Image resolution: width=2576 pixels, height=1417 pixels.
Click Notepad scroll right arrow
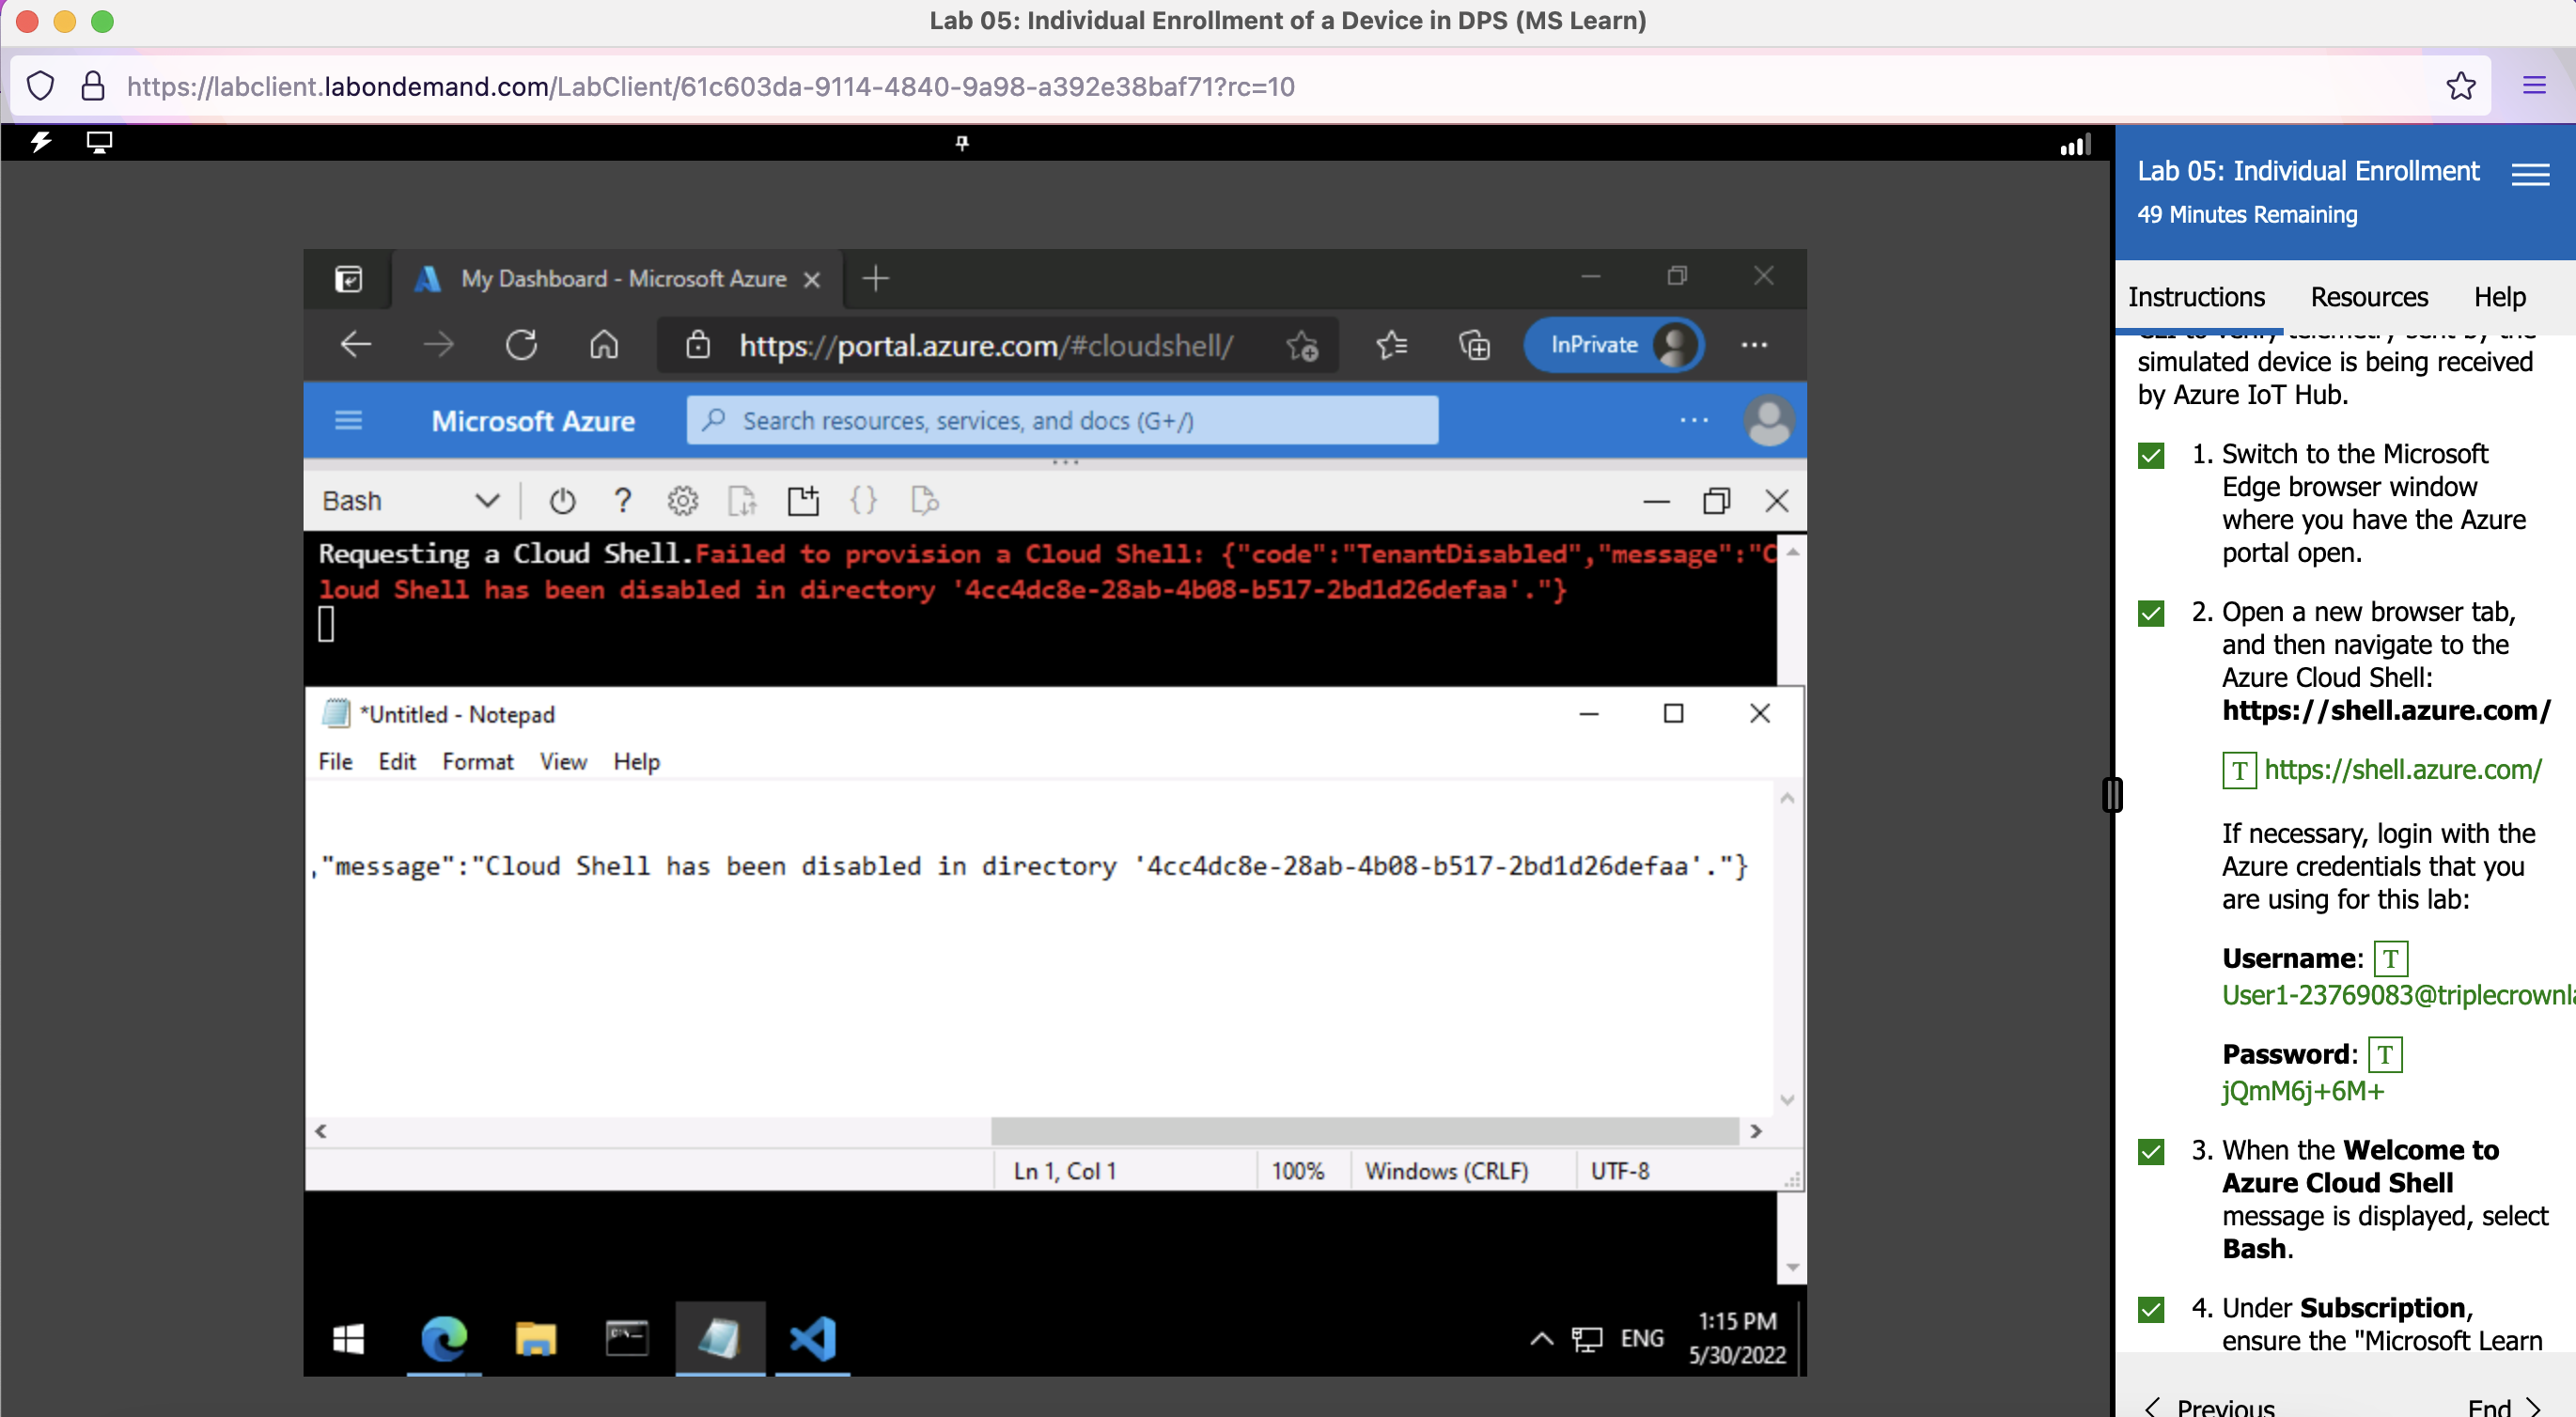[x=1755, y=1131]
